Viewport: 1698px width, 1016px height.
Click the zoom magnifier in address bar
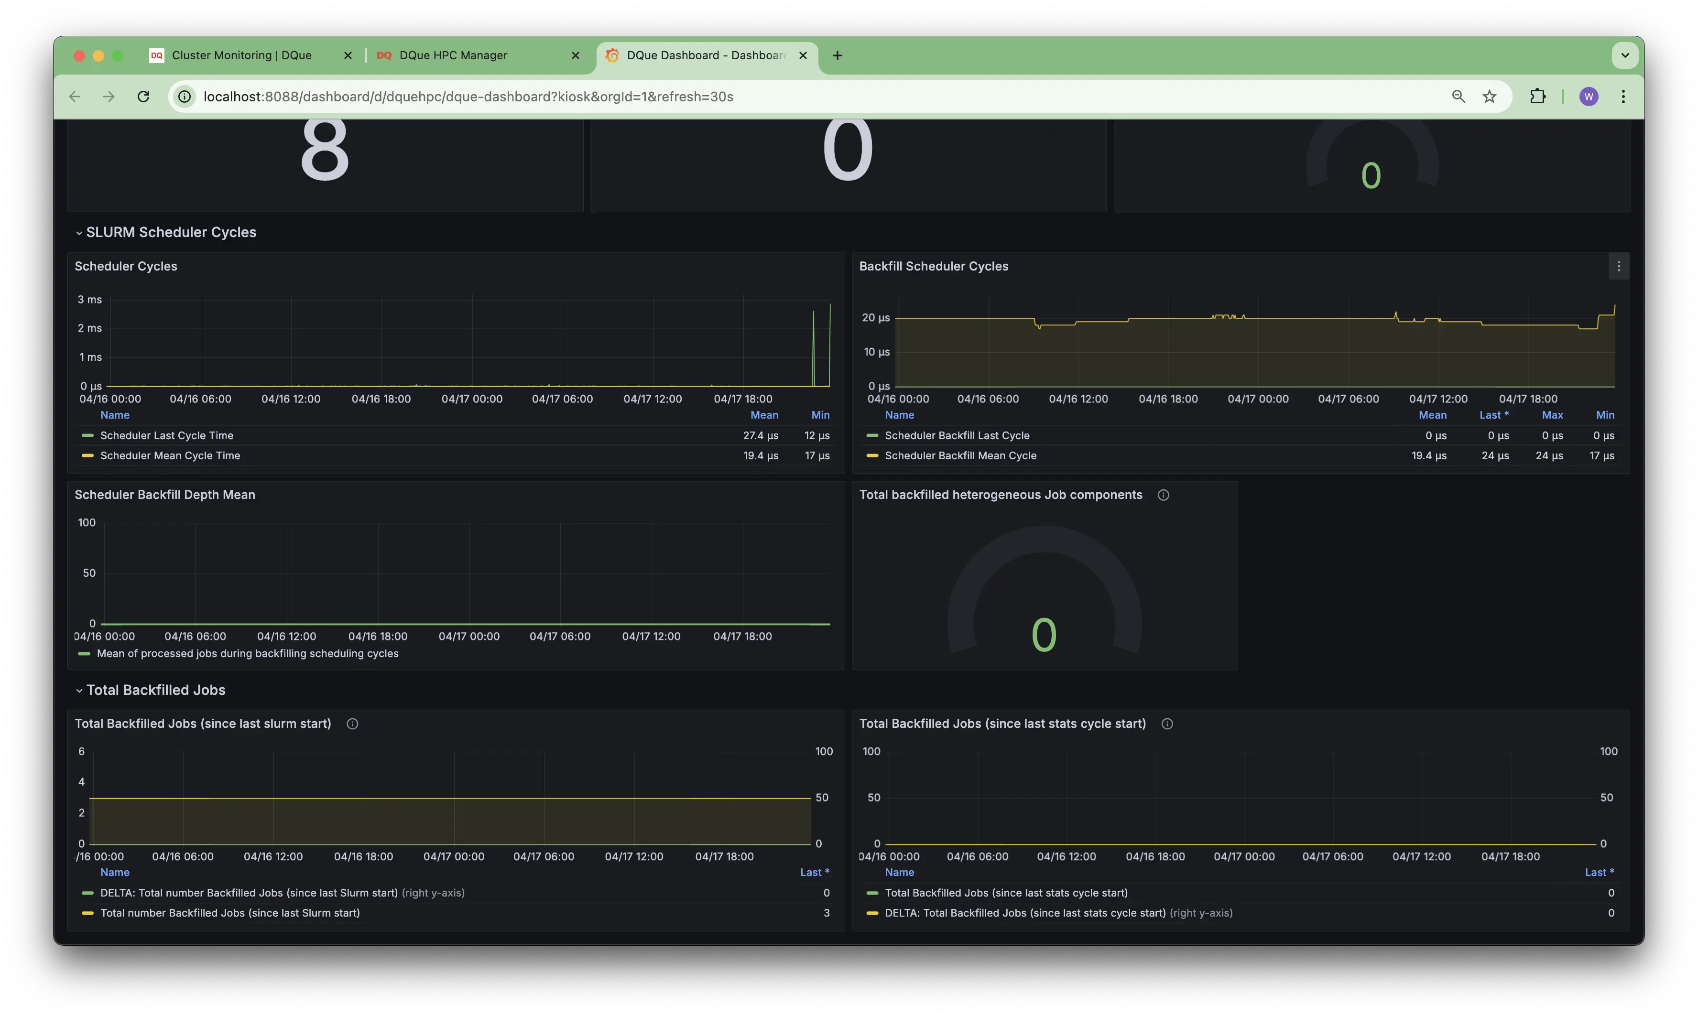[x=1459, y=97]
